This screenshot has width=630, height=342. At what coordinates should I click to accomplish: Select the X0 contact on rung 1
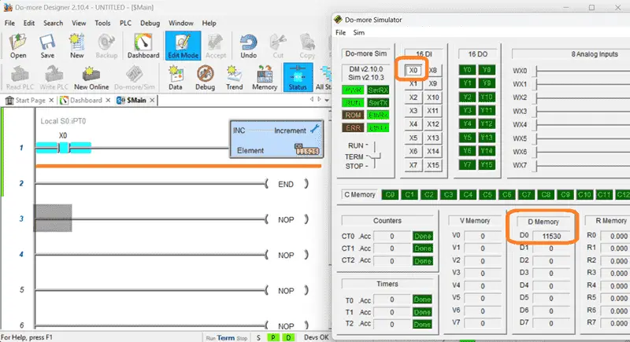tap(63, 148)
